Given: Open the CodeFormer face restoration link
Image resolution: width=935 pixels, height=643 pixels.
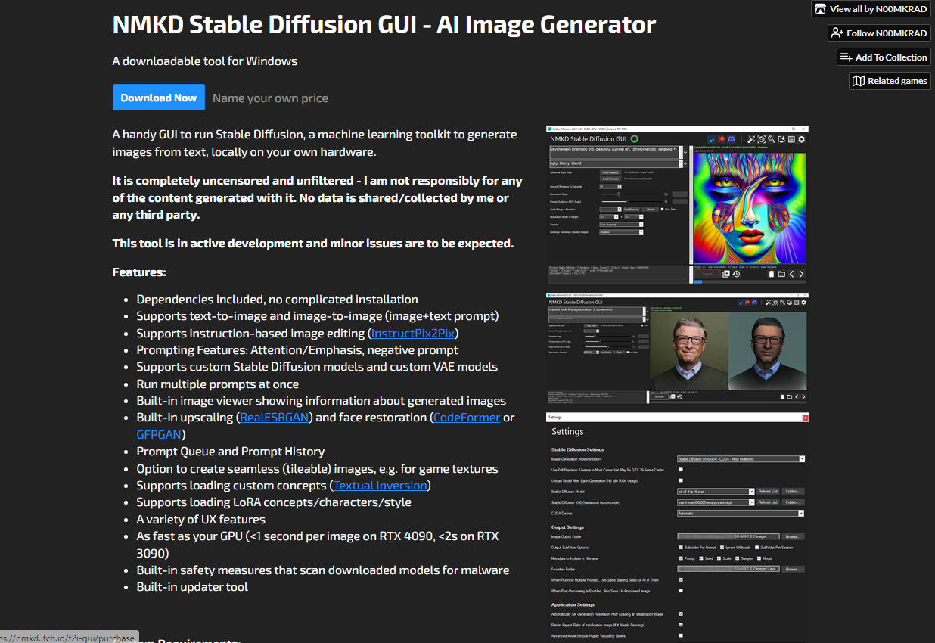Looking at the screenshot, I should 467,417.
